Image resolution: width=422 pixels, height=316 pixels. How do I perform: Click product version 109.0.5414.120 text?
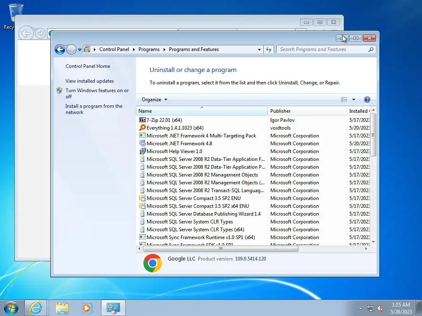click(x=250, y=259)
